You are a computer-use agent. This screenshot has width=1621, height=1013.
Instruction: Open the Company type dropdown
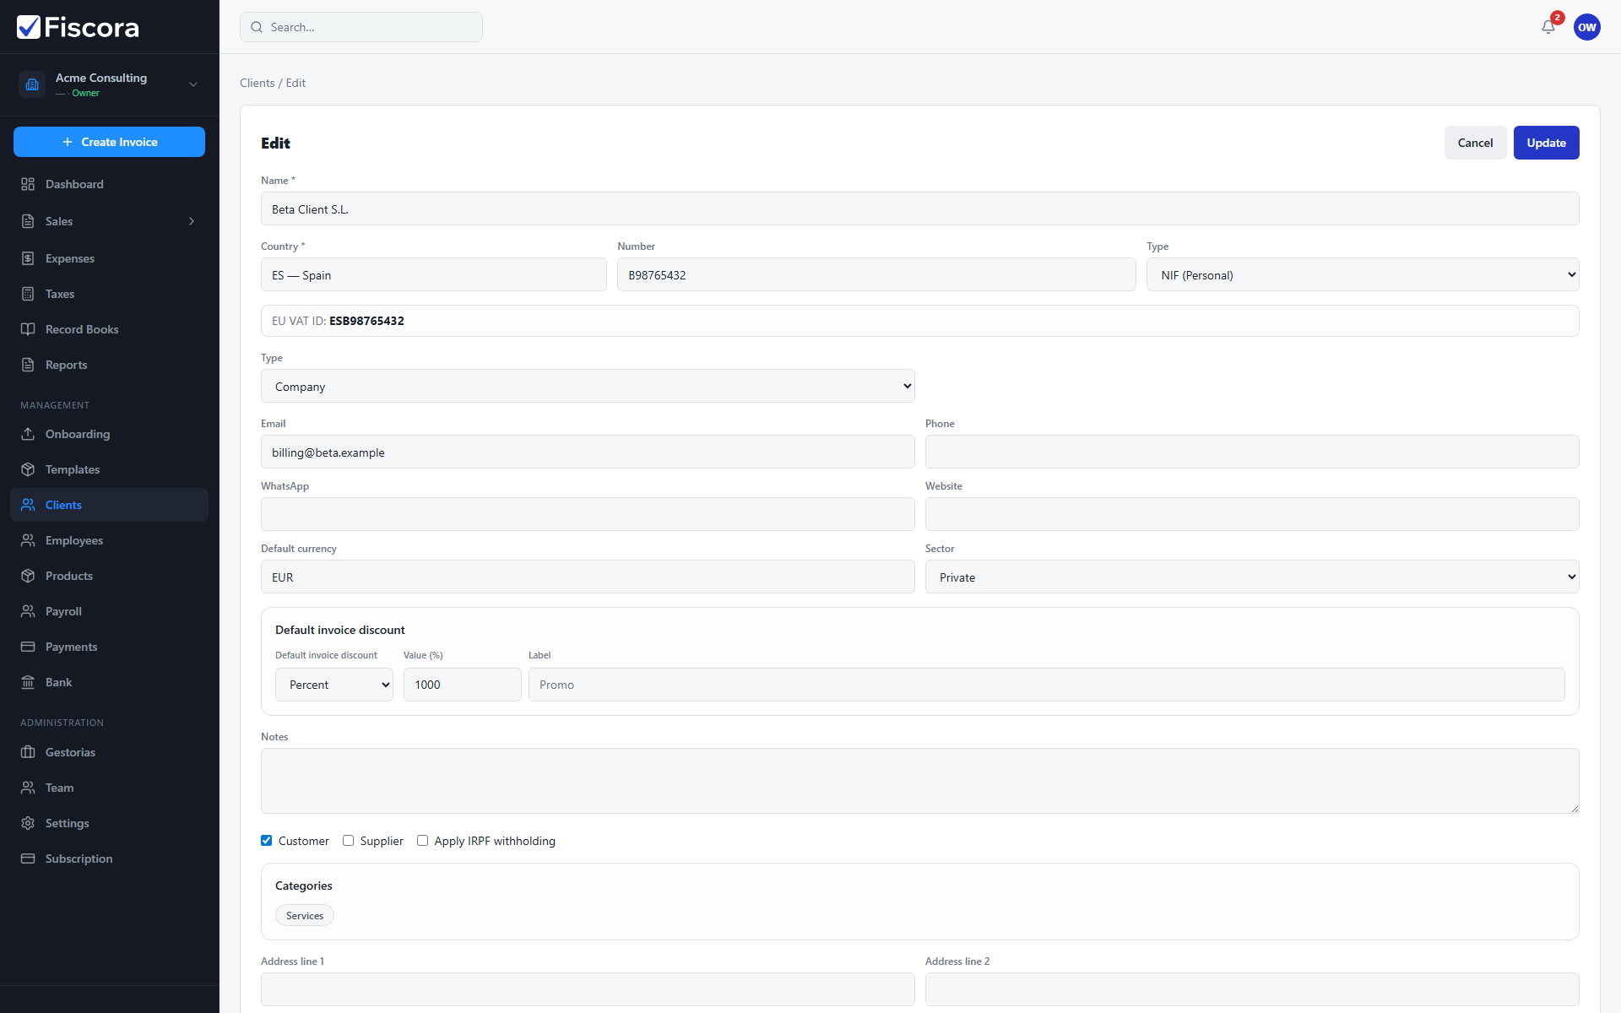click(x=588, y=386)
